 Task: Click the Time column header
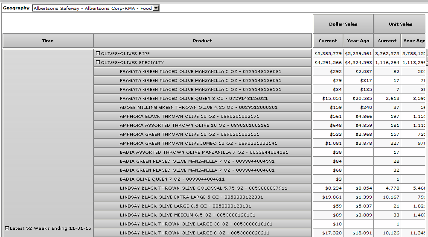pyautogui.click(x=48, y=41)
